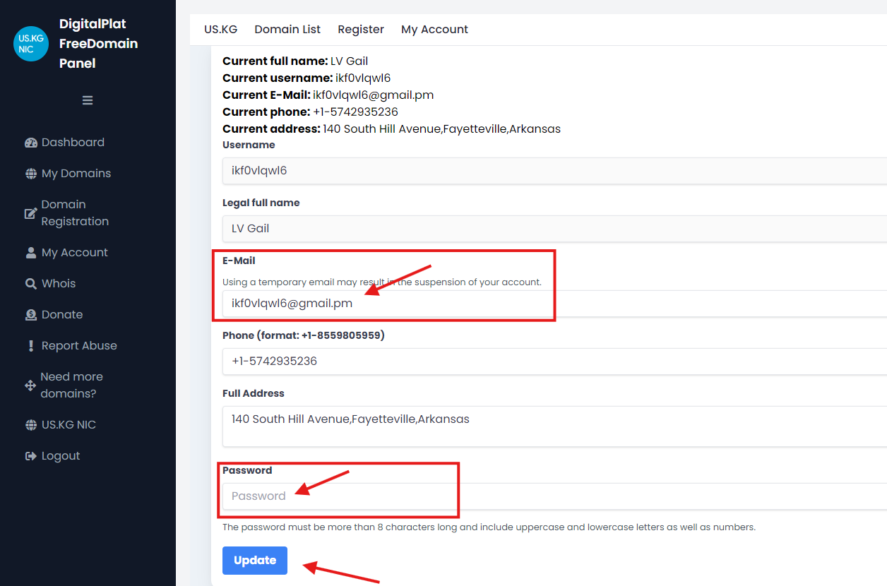Click the Domain Registration edit icon
Screen dimensions: 887x586
(x=30, y=213)
